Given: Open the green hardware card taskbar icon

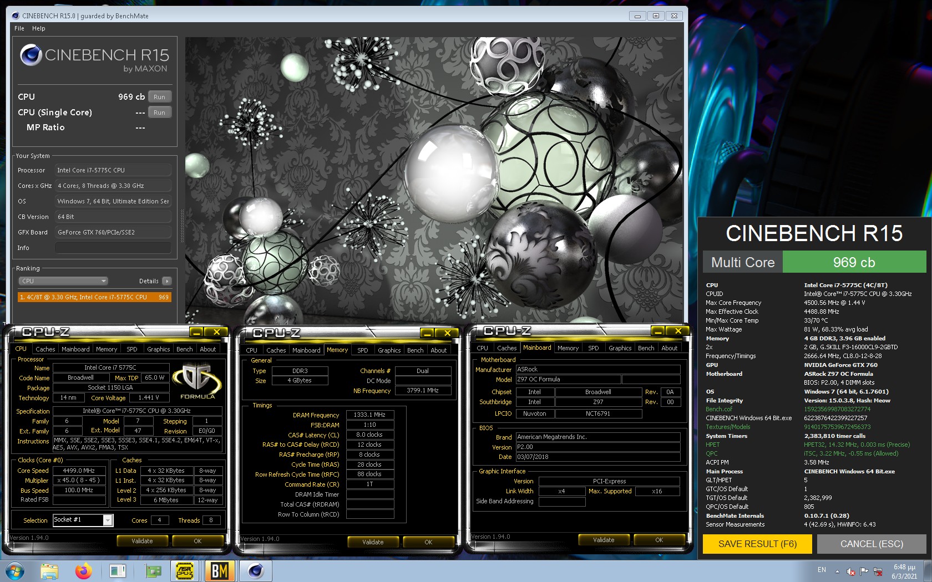Looking at the screenshot, I should (x=153, y=570).
